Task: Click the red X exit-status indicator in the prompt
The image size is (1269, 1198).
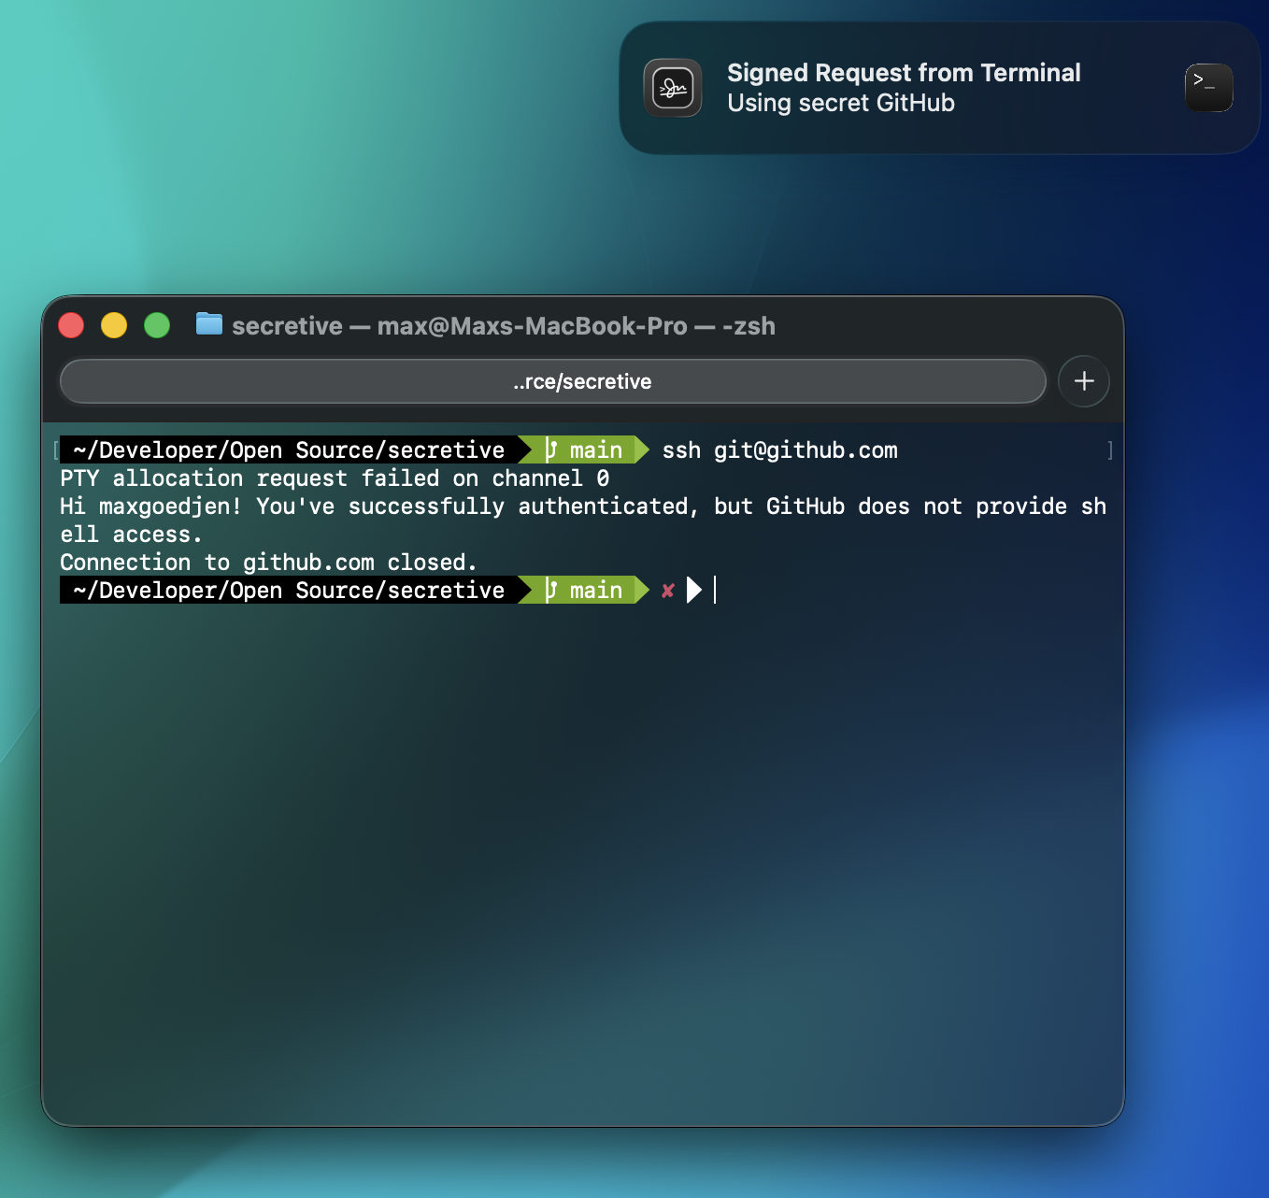Action: 667,591
